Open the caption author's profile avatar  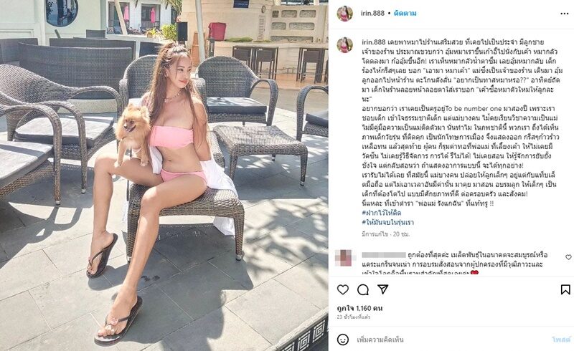tap(344, 45)
